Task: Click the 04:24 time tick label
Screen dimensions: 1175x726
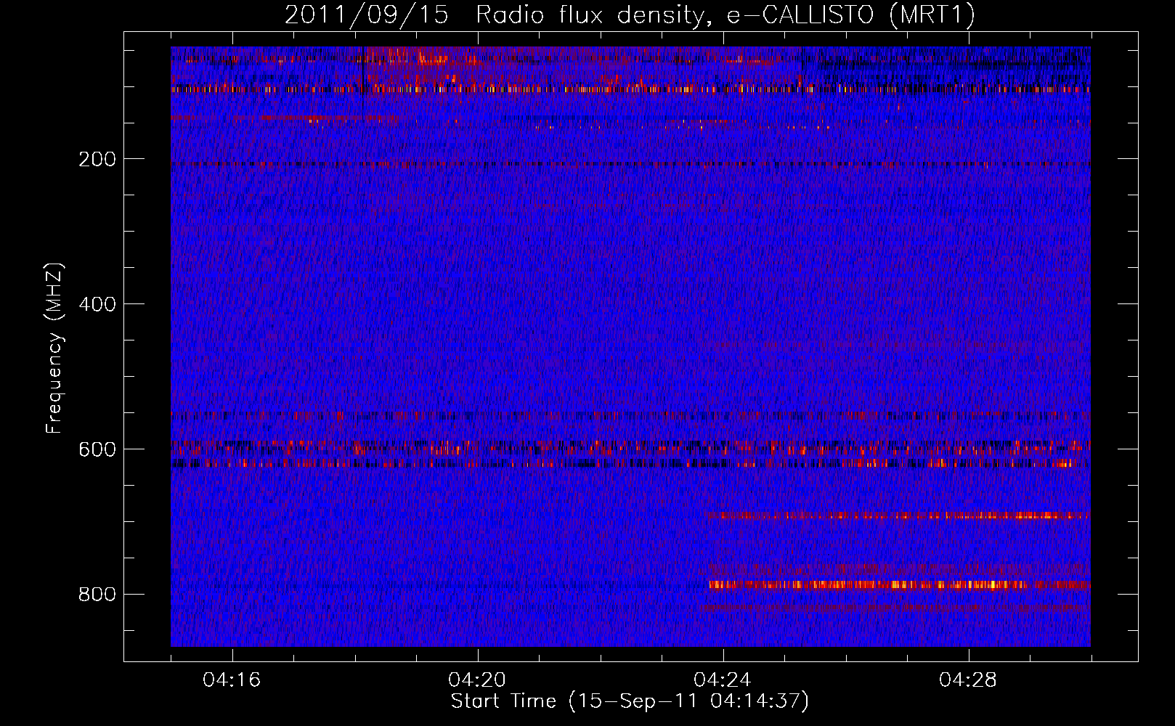Action: pyautogui.click(x=723, y=680)
